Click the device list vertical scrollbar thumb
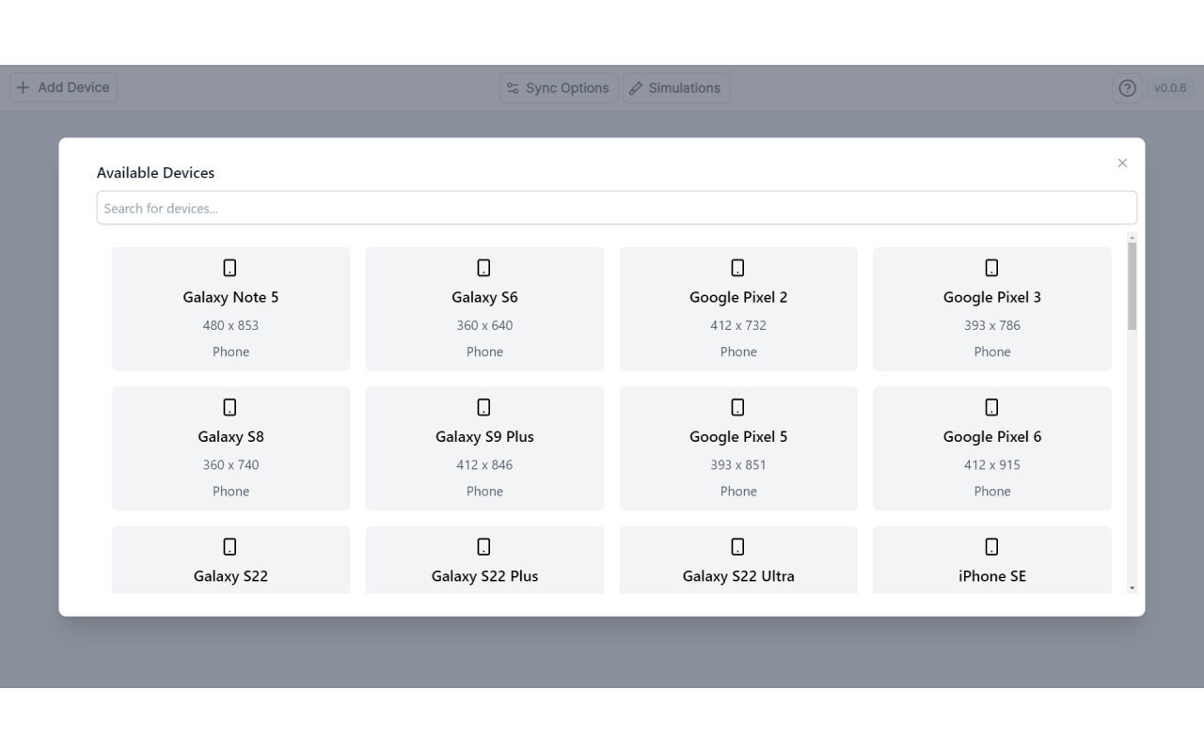The width and height of the screenshot is (1204, 752). pos(1132,286)
